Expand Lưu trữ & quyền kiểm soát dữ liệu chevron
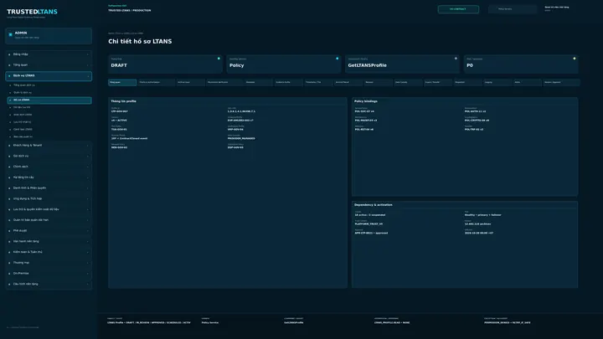The image size is (603, 339). (x=88, y=209)
